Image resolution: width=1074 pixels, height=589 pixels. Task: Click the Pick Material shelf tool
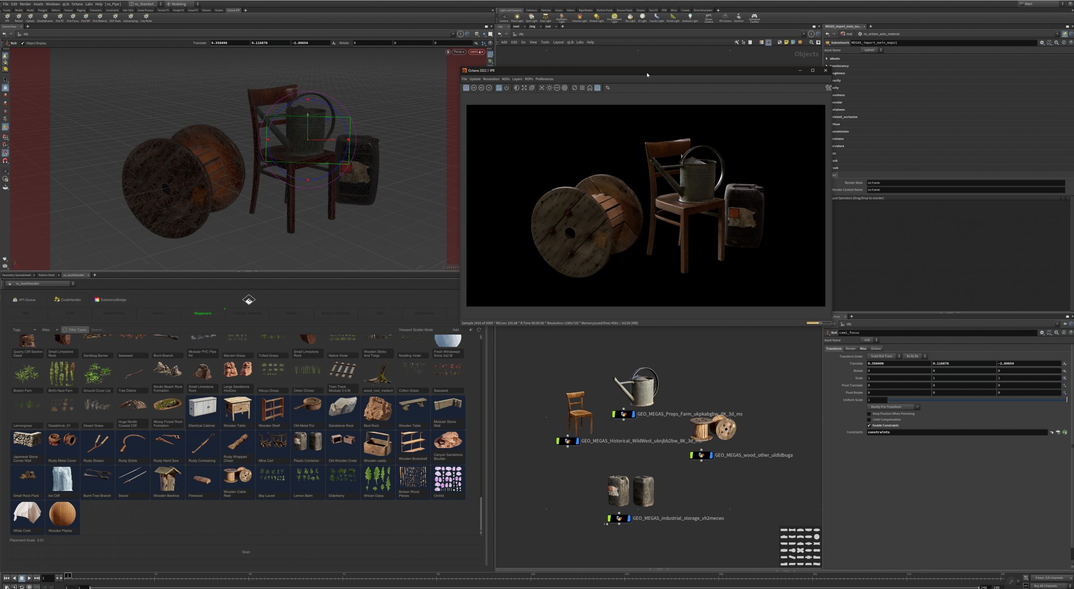point(100,18)
